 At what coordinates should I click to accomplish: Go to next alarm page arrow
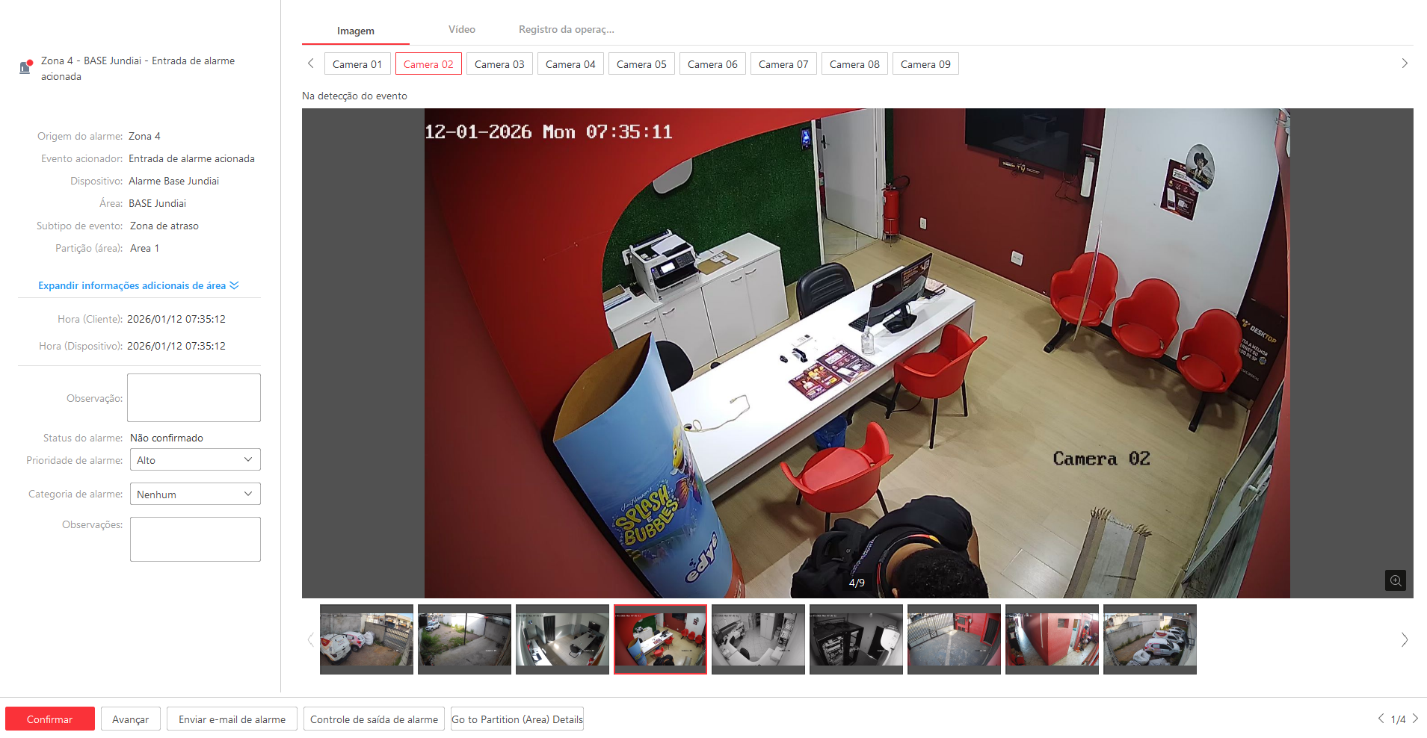(1415, 719)
